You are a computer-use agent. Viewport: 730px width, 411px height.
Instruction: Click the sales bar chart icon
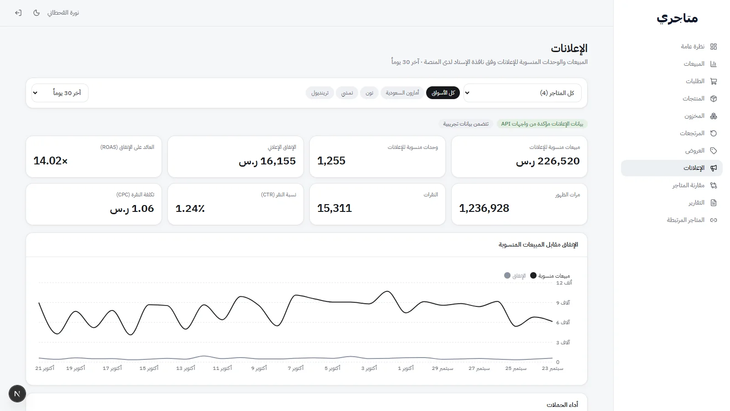(714, 64)
